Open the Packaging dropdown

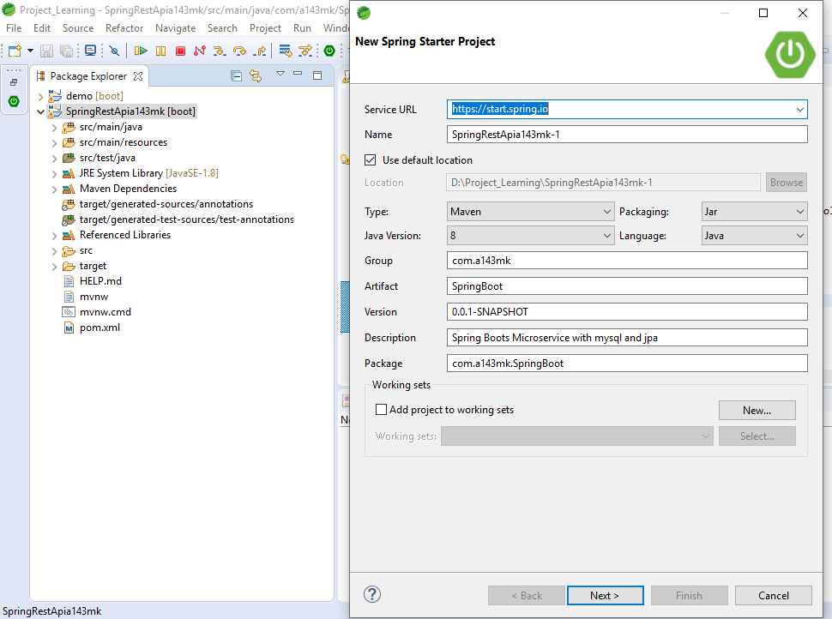pos(796,211)
